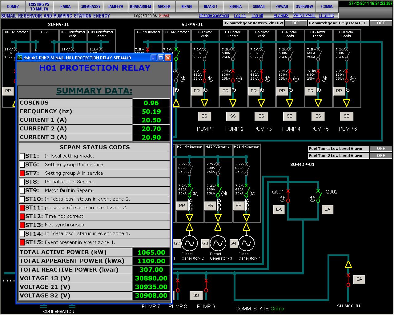
Task: Click the ST7 red status indicator
Action: coord(22,173)
